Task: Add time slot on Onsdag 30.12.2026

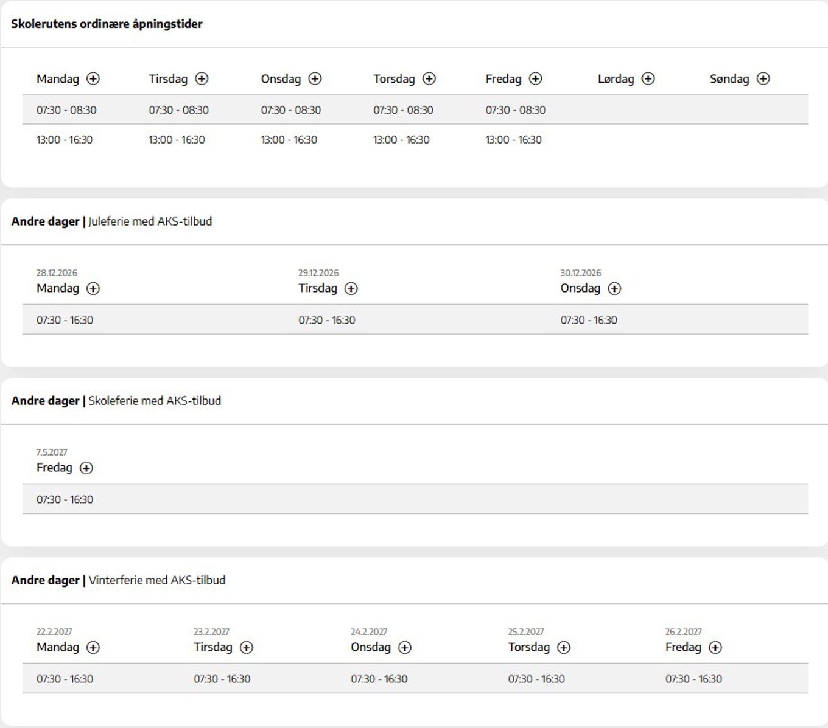Action: (615, 288)
